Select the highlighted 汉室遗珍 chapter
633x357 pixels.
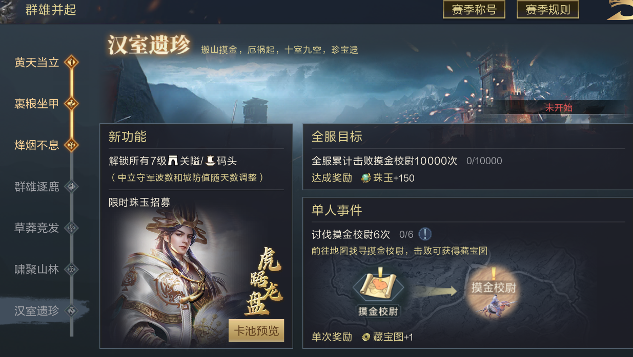tap(37, 310)
